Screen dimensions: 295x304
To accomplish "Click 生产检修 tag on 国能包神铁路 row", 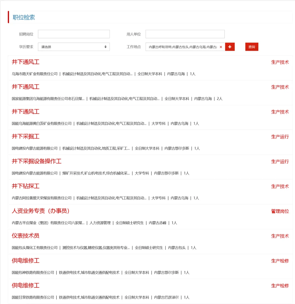I will [x=280, y=261].
